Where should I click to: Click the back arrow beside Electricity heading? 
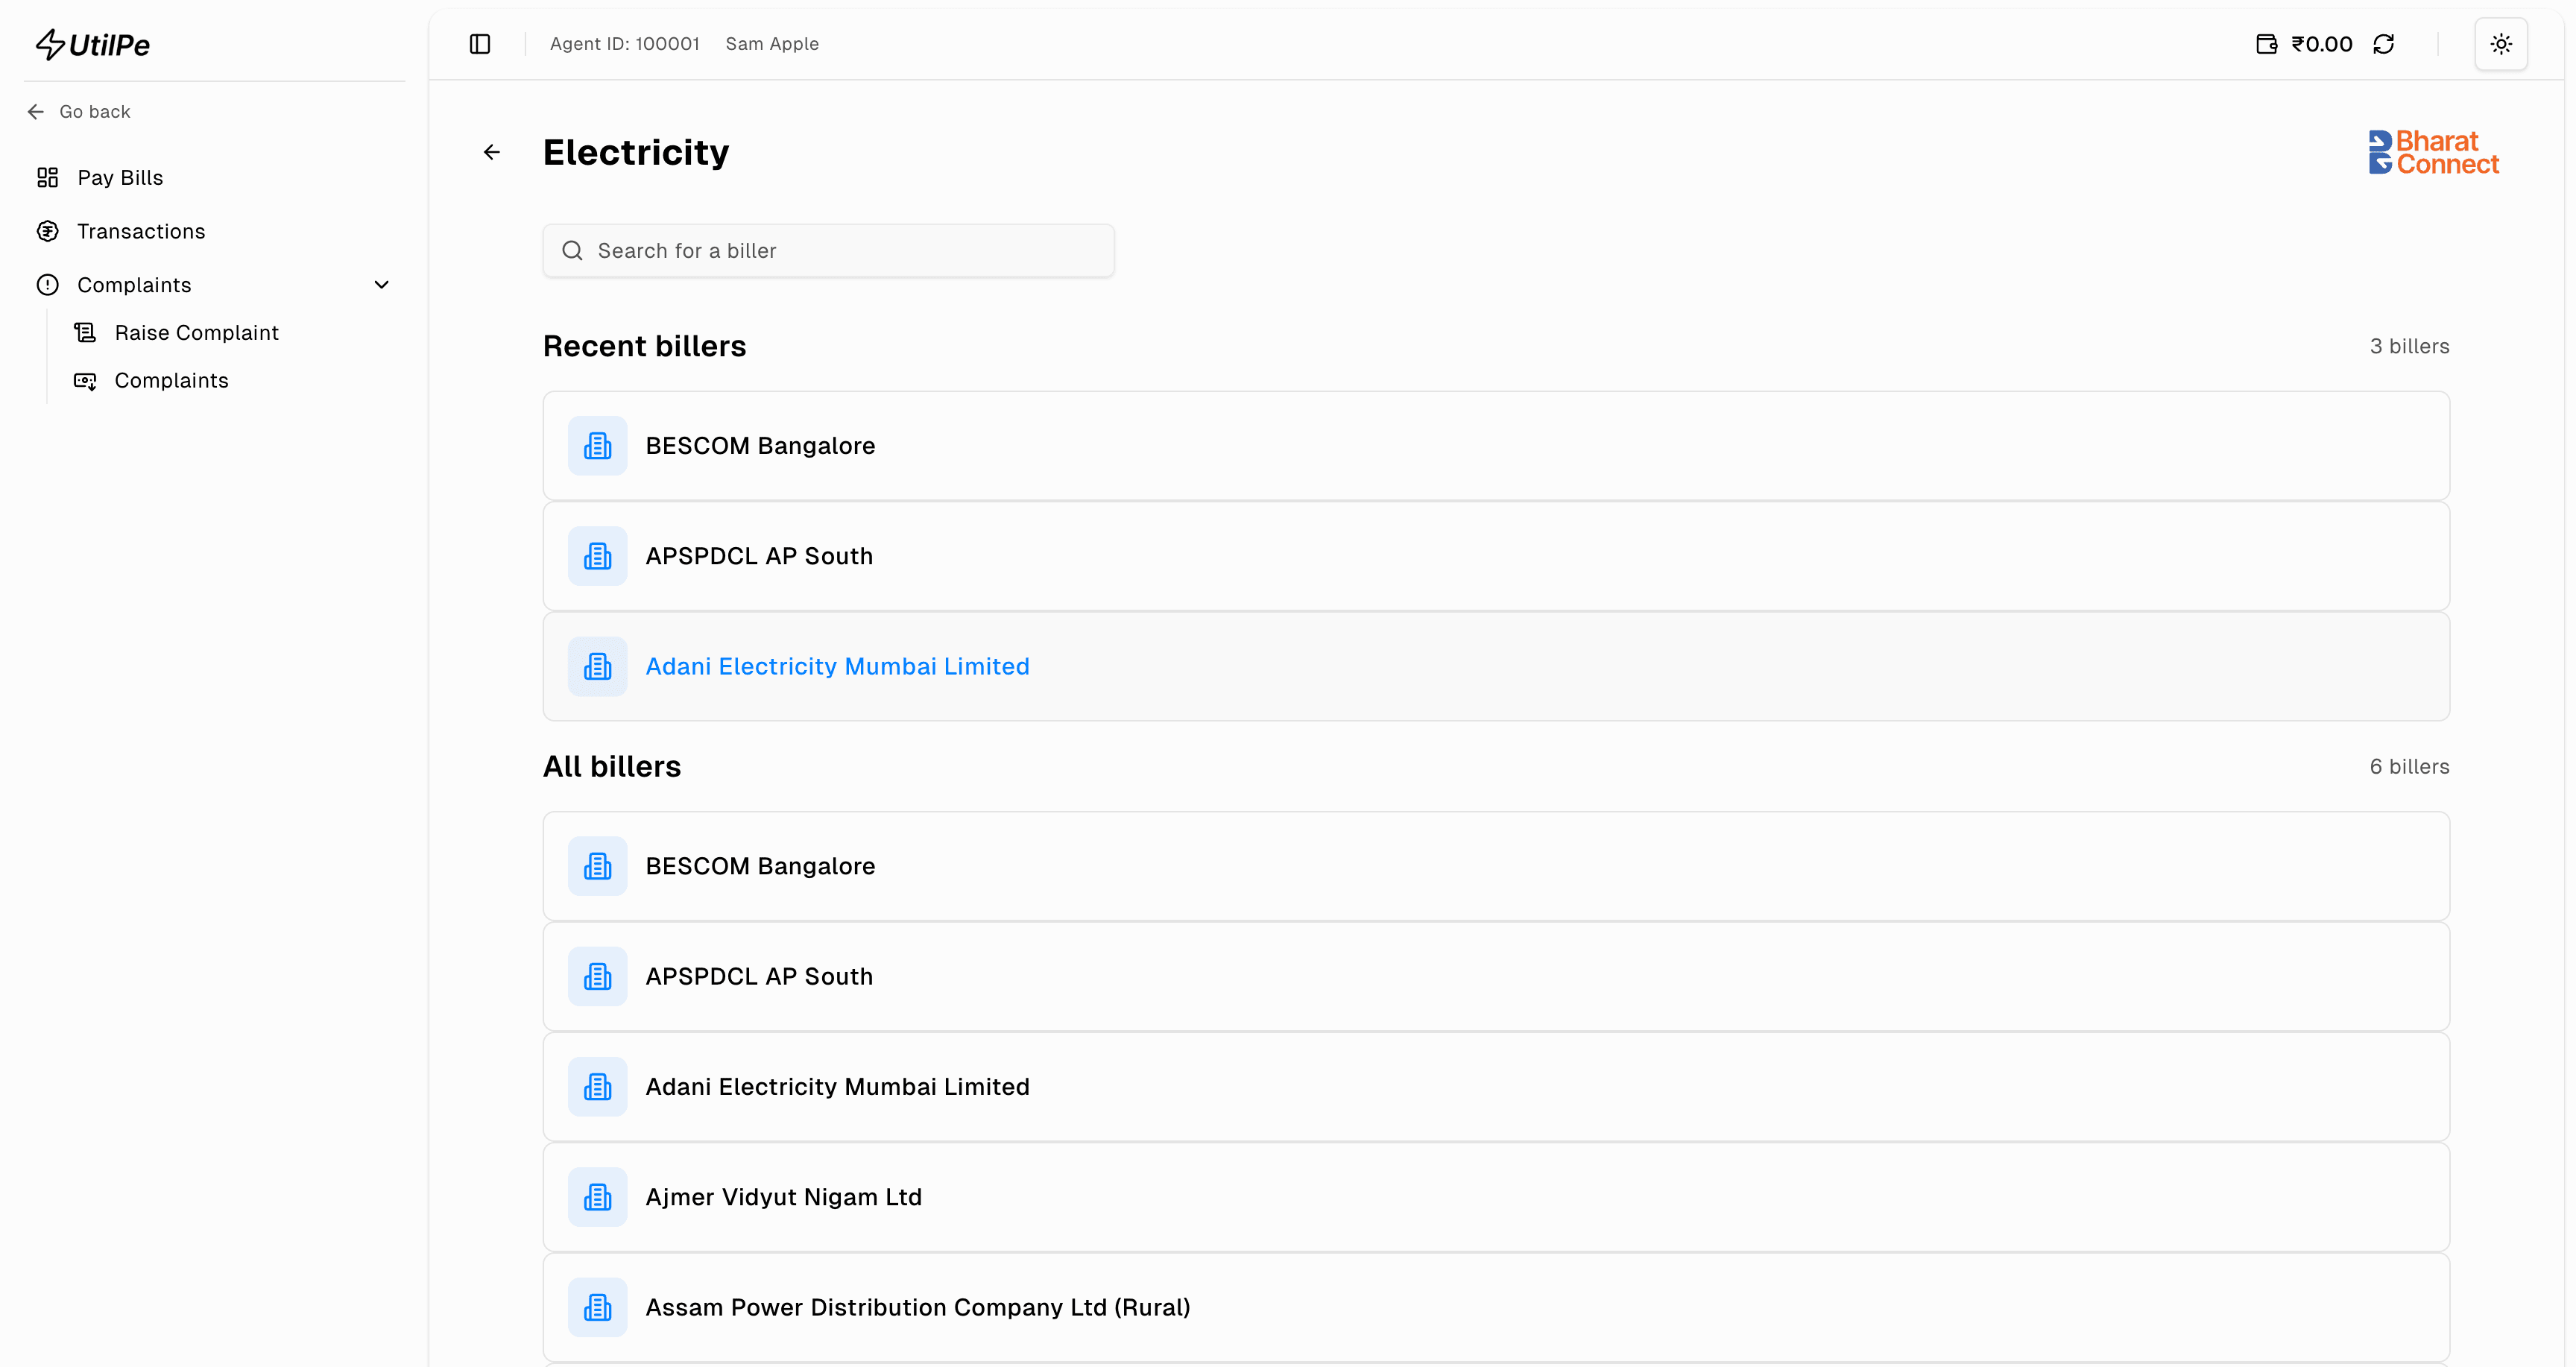(x=491, y=152)
